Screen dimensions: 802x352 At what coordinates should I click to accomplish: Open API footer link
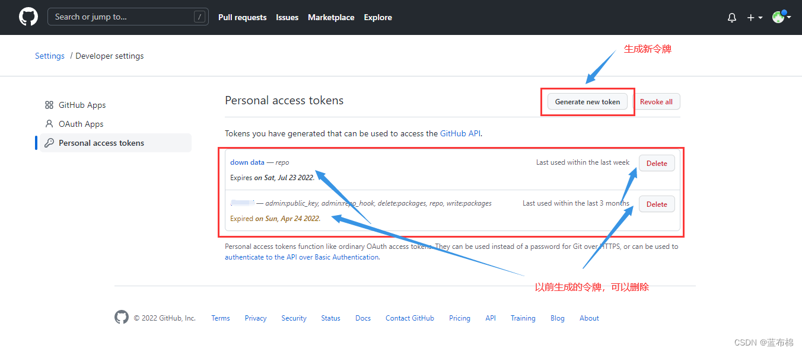491,318
